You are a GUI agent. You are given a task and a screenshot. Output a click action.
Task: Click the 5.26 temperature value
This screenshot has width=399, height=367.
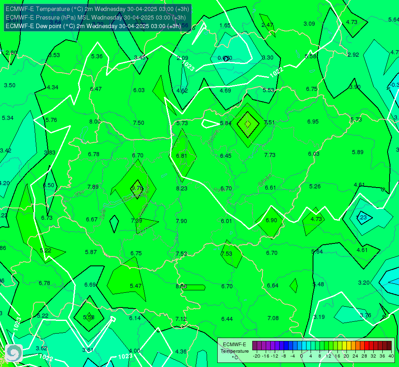point(315,186)
